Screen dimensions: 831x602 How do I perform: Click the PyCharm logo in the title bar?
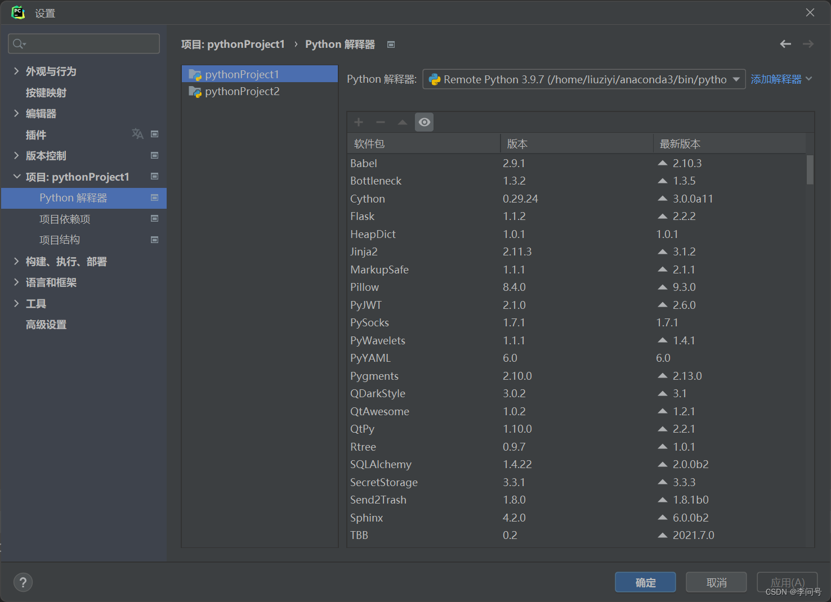[18, 12]
